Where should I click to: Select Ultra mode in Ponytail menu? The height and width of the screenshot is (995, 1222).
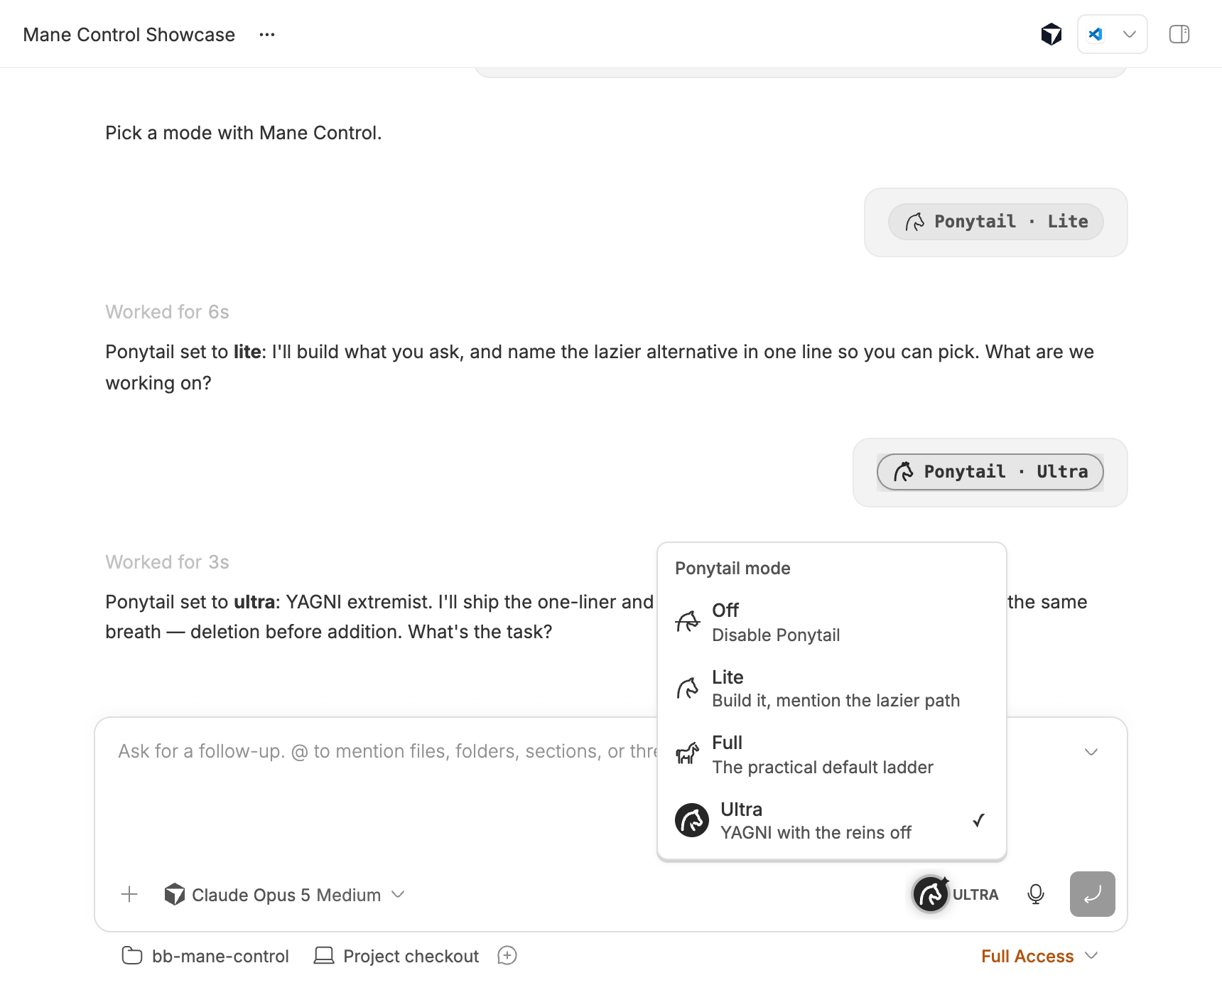tap(831, 820)
